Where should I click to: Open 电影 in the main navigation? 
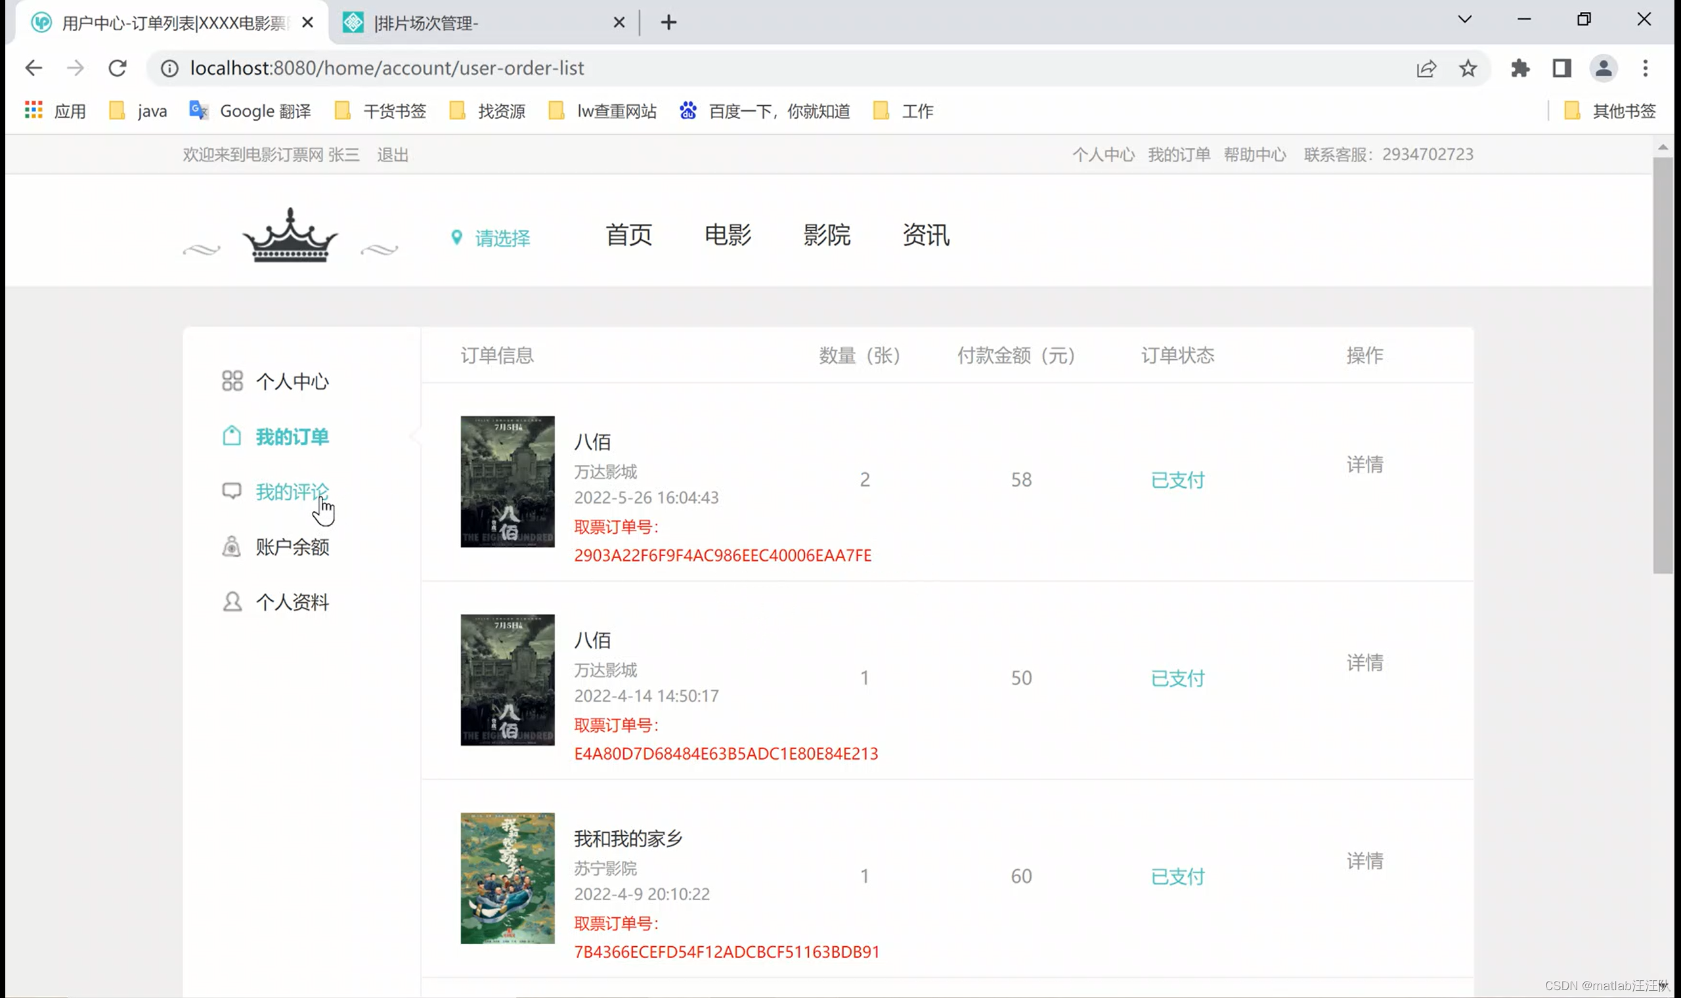728,235
